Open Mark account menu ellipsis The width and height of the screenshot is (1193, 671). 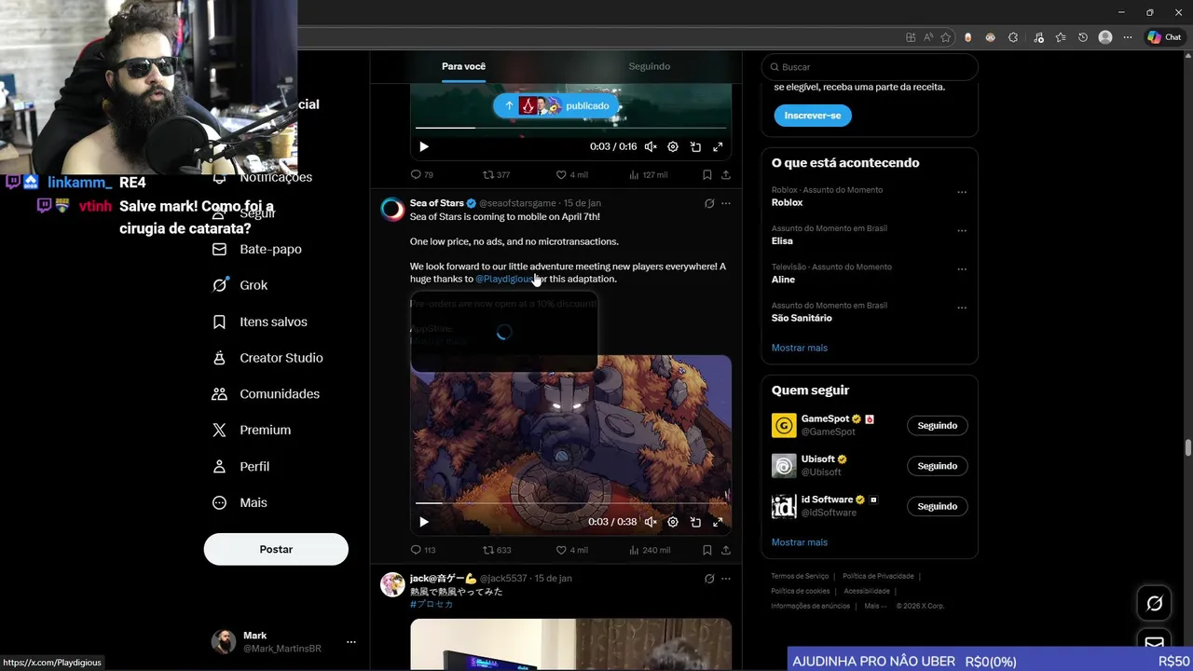click(x=350, y=642)
